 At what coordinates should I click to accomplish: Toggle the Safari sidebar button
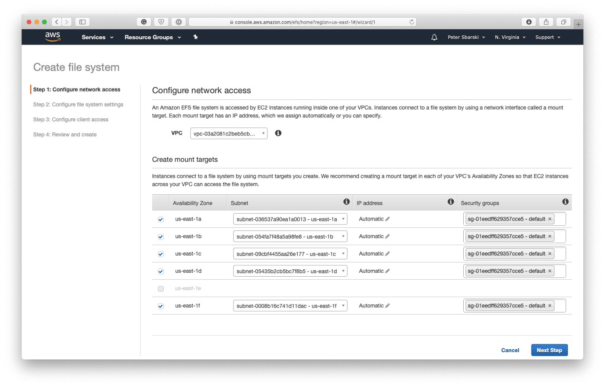tap(83, 22)
